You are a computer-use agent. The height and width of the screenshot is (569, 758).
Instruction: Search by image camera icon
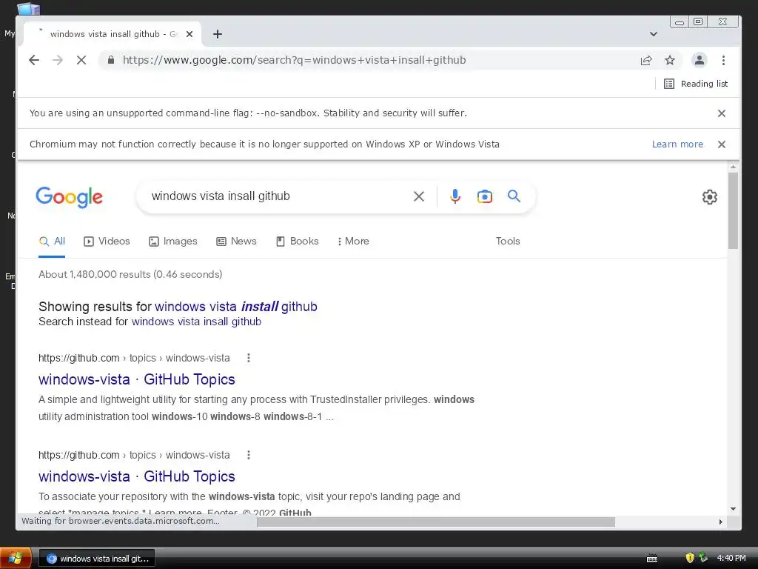tap(484, 196)
